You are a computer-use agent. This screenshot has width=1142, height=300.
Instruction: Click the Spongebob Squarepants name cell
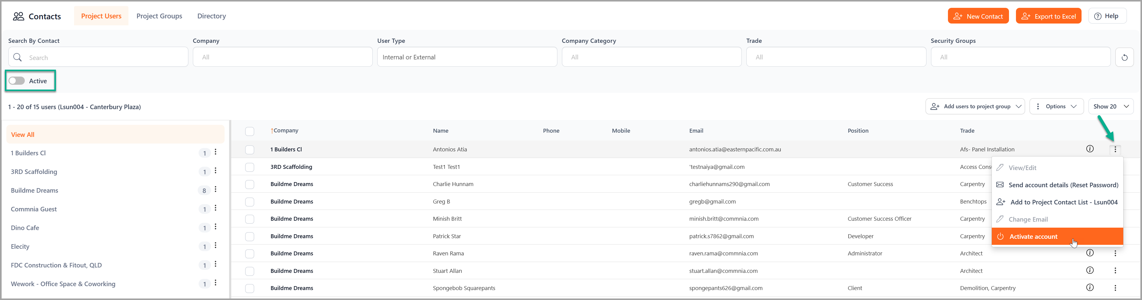(464, 288)
